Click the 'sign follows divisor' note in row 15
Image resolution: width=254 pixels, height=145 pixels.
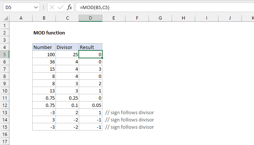130,127
